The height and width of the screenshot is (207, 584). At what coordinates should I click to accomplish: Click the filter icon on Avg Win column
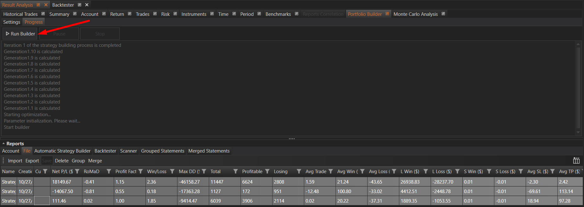pos(362,171)
